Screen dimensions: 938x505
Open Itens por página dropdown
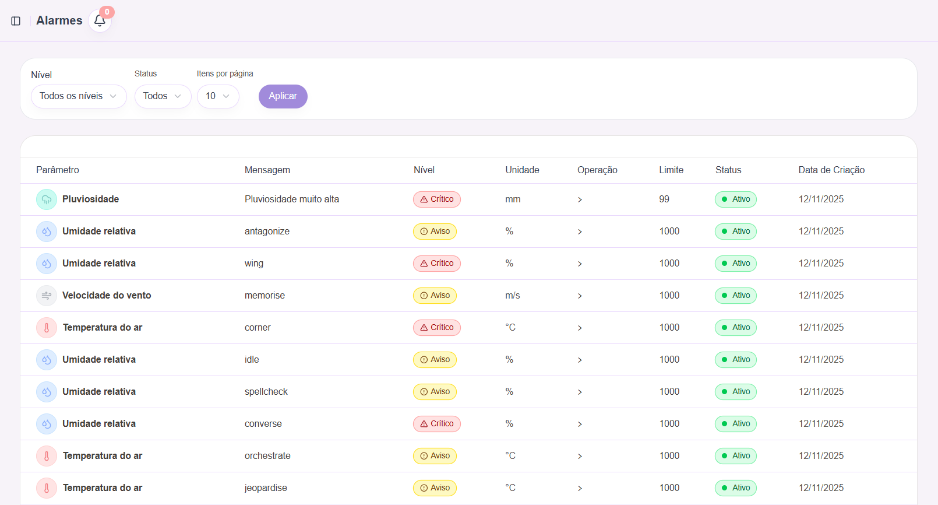click(218, 96)
